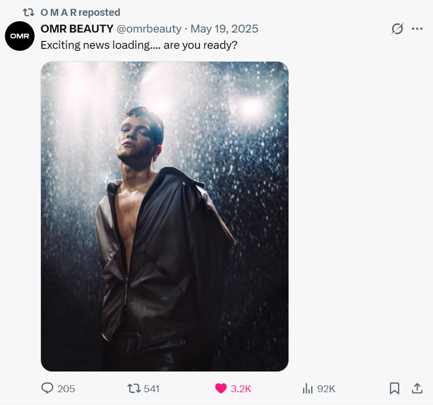
Task: Click the reply speech bubble icon
Action: [x=47, y=389]
